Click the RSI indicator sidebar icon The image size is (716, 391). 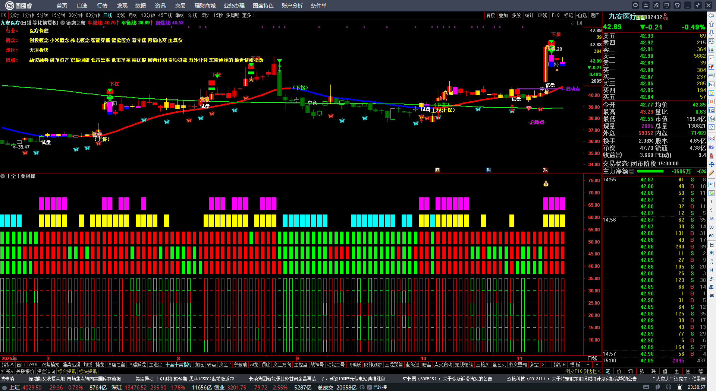click(x=712, y=147)
